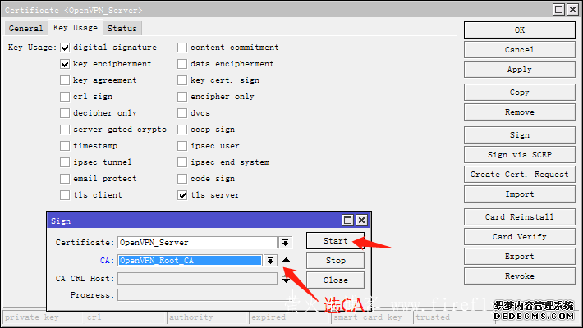The height and width of the screenshot is (328, 583).
Task: Export the certificate
Action: click(520, 257)
